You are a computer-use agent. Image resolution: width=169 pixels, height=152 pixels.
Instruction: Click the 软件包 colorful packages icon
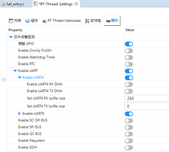click(x=87, y=21)
